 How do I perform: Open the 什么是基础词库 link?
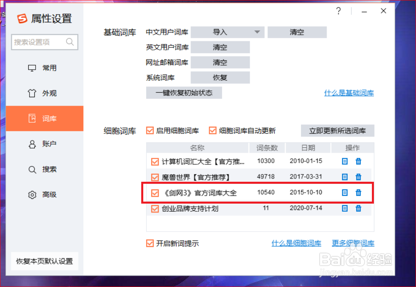[349, 93]
